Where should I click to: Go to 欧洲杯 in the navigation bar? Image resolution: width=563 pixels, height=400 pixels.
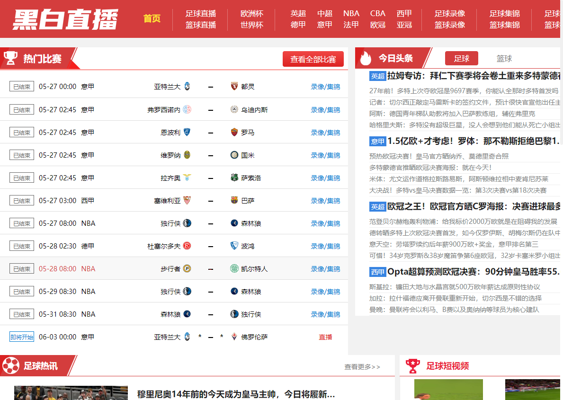(x=252, y=14)
